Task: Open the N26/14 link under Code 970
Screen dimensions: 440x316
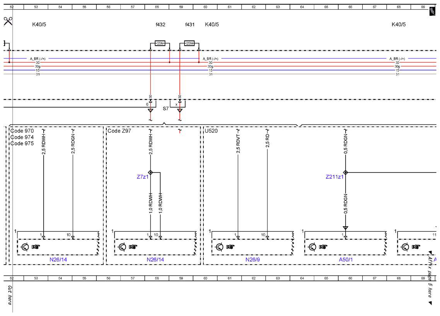Action: click(58, 260)
